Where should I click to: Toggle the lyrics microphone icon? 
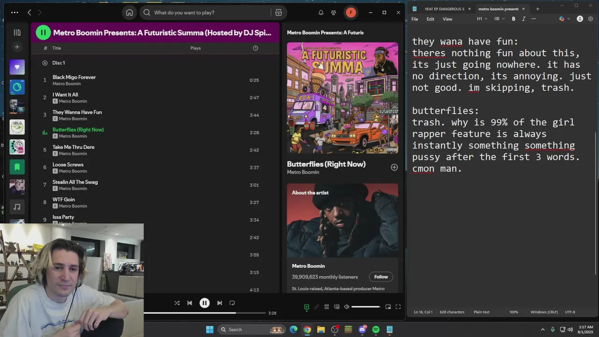point(317,307)
